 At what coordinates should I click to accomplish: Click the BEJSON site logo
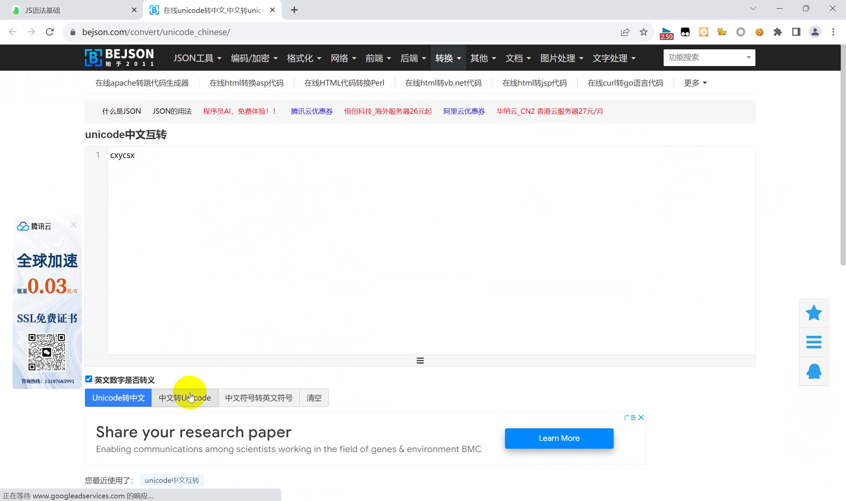coord(119,58)
